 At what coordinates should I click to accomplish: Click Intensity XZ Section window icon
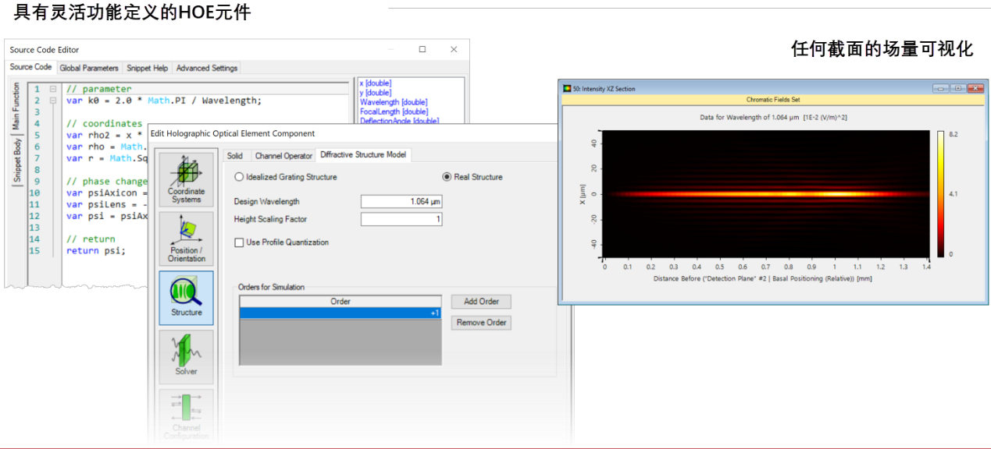(x=566, y=89)
